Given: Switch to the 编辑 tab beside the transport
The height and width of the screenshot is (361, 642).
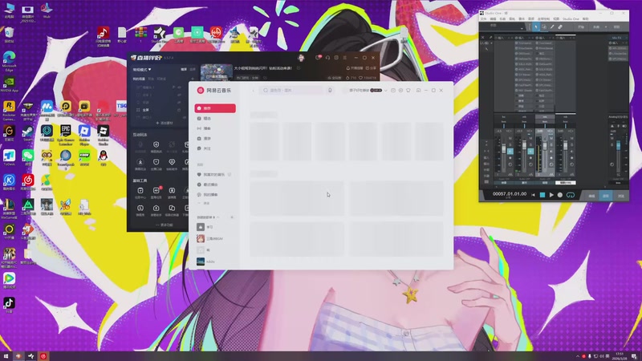Looking at the screenshot, I should point(591,196).
